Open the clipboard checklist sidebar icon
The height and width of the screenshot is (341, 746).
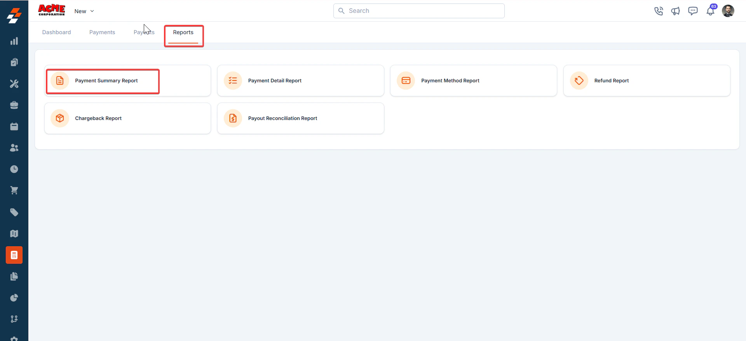click(x=14, y=62)
